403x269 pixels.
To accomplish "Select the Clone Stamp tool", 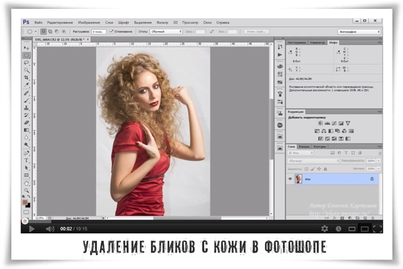I will pyautogui.click(x=26, y=108).
